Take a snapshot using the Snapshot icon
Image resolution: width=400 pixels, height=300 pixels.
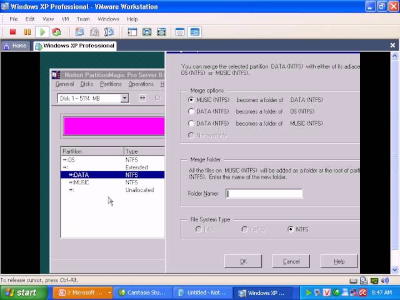coord(79,32)
